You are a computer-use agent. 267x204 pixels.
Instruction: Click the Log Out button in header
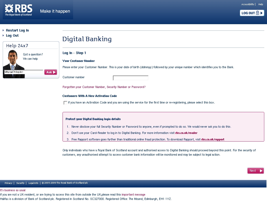(252, 13)
